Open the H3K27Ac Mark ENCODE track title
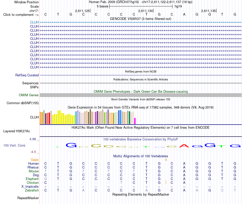Image resolution: width=242 pixels, height=204 pixels. [x=140, y=128]
